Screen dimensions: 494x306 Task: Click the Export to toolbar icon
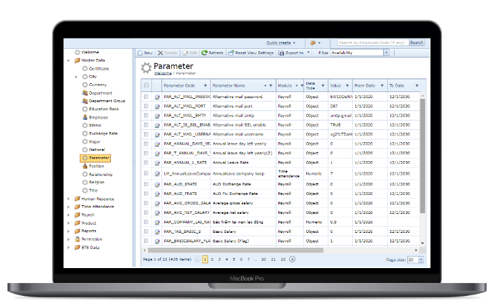click(280, 53)
